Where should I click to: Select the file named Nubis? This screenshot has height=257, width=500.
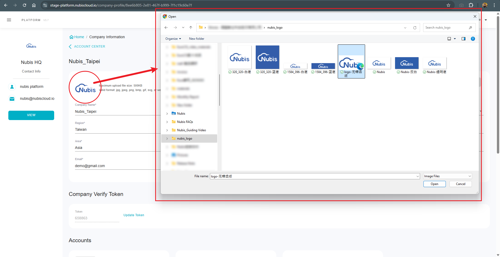click(379, 65)
